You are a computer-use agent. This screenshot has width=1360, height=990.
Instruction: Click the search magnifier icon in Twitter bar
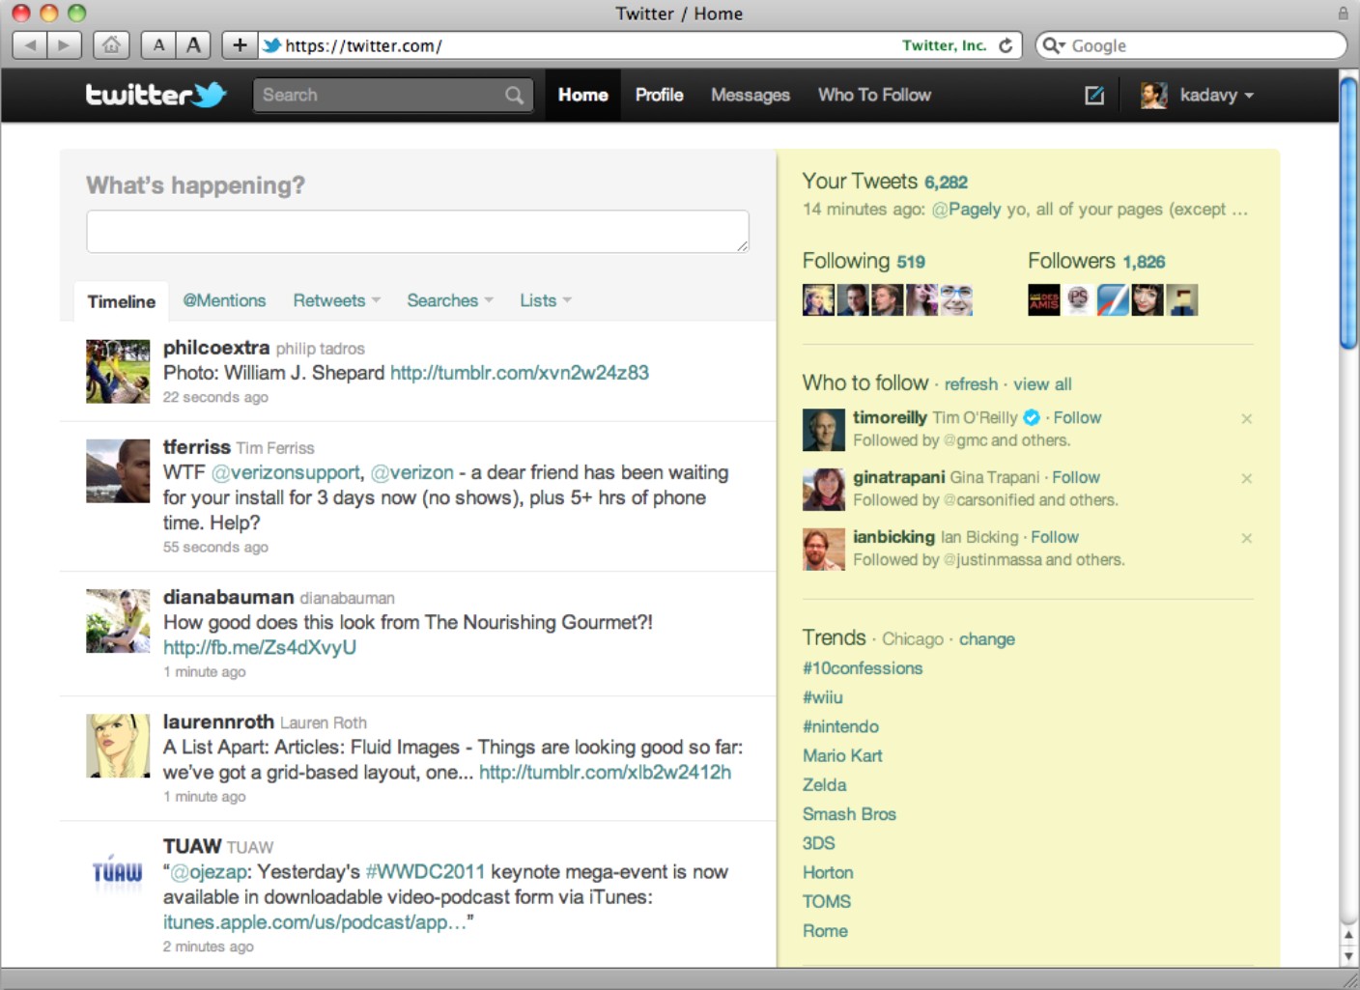[514, 95]
